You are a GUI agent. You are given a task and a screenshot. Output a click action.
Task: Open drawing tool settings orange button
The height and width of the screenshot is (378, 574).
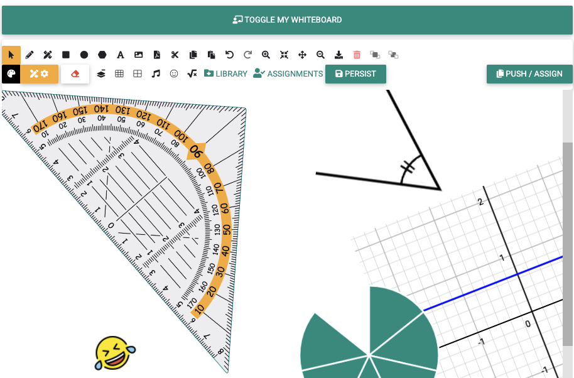tap(39, 74)
